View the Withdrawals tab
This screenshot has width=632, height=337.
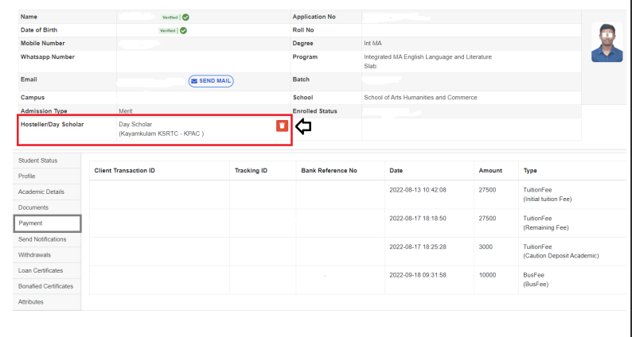coord(36,254)
